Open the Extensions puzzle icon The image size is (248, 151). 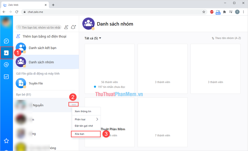[x=224, y=12]
